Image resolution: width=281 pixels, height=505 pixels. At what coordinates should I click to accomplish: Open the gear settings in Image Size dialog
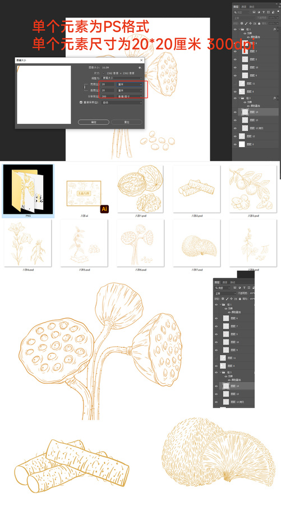click(x=140, y=68)
